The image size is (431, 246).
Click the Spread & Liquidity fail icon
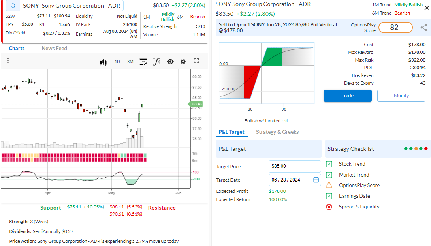(329, 207)
